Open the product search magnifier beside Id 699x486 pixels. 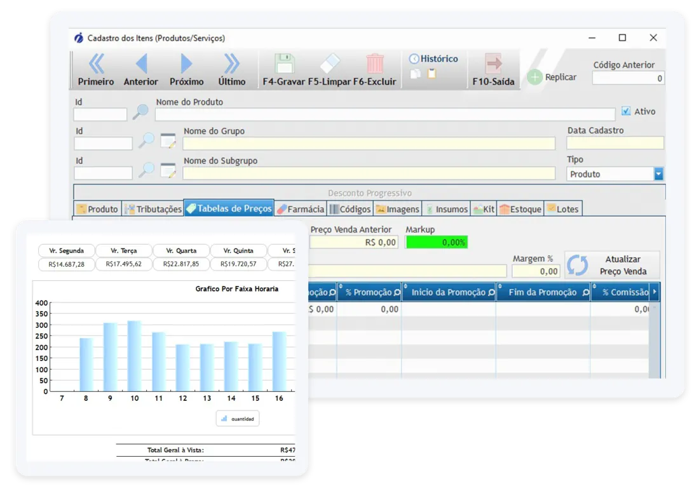click(141, 111)
